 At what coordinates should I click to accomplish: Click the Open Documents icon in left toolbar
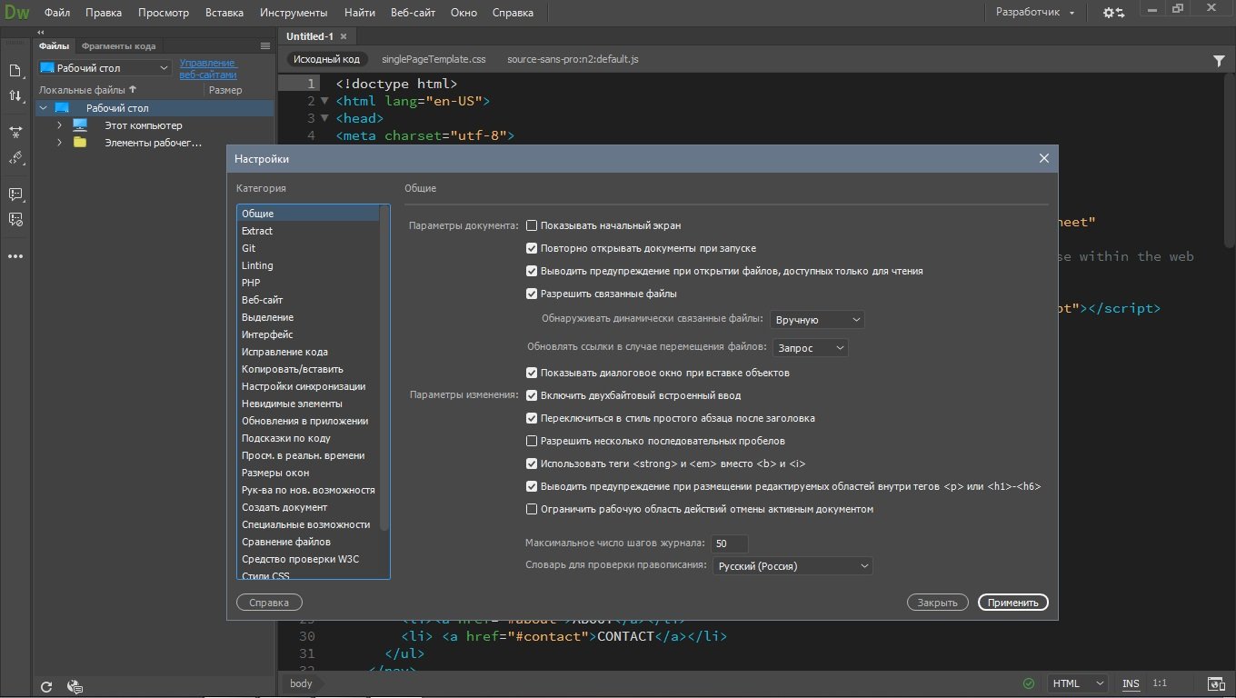[x=15, y=71]
